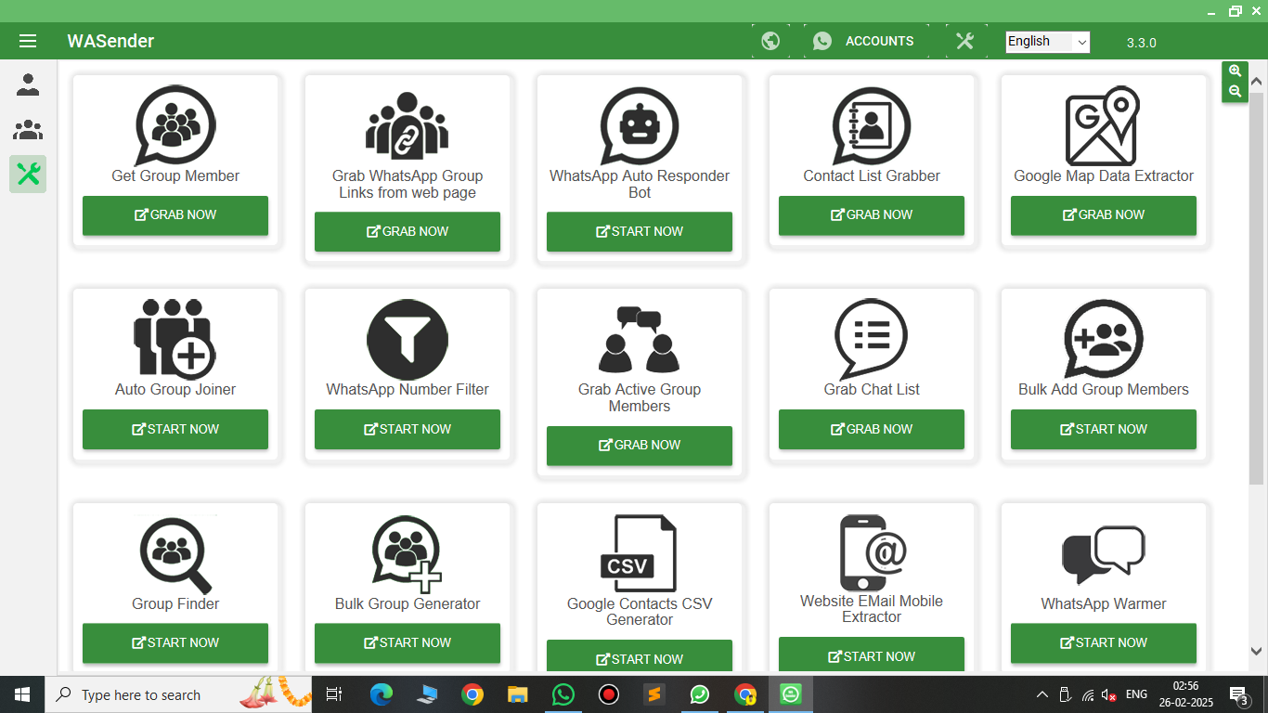This screenshot has height=713, width=1268.
Task: Click the taskbar search box
Action: (178, 694)
